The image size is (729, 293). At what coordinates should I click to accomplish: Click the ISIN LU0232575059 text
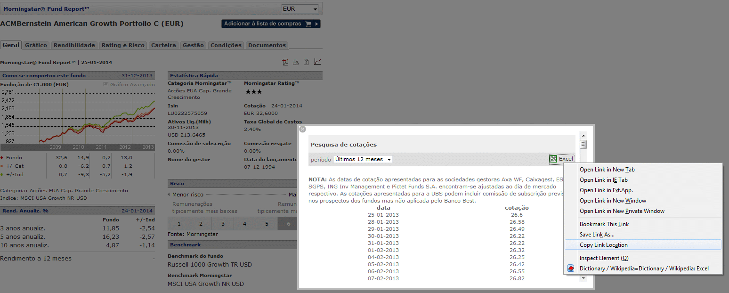coord(187,114)
